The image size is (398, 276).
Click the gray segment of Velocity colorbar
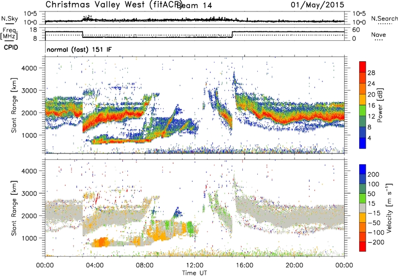pyautogui.click(x=363, y=208)
